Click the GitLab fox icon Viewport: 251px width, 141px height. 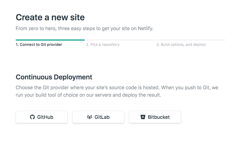(89, 117)
